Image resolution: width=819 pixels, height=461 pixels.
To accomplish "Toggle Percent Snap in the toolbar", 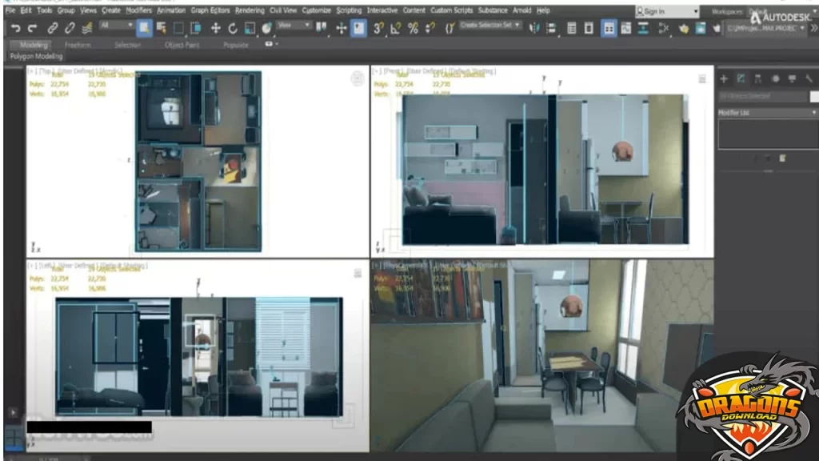I will [x=413, y=28].
